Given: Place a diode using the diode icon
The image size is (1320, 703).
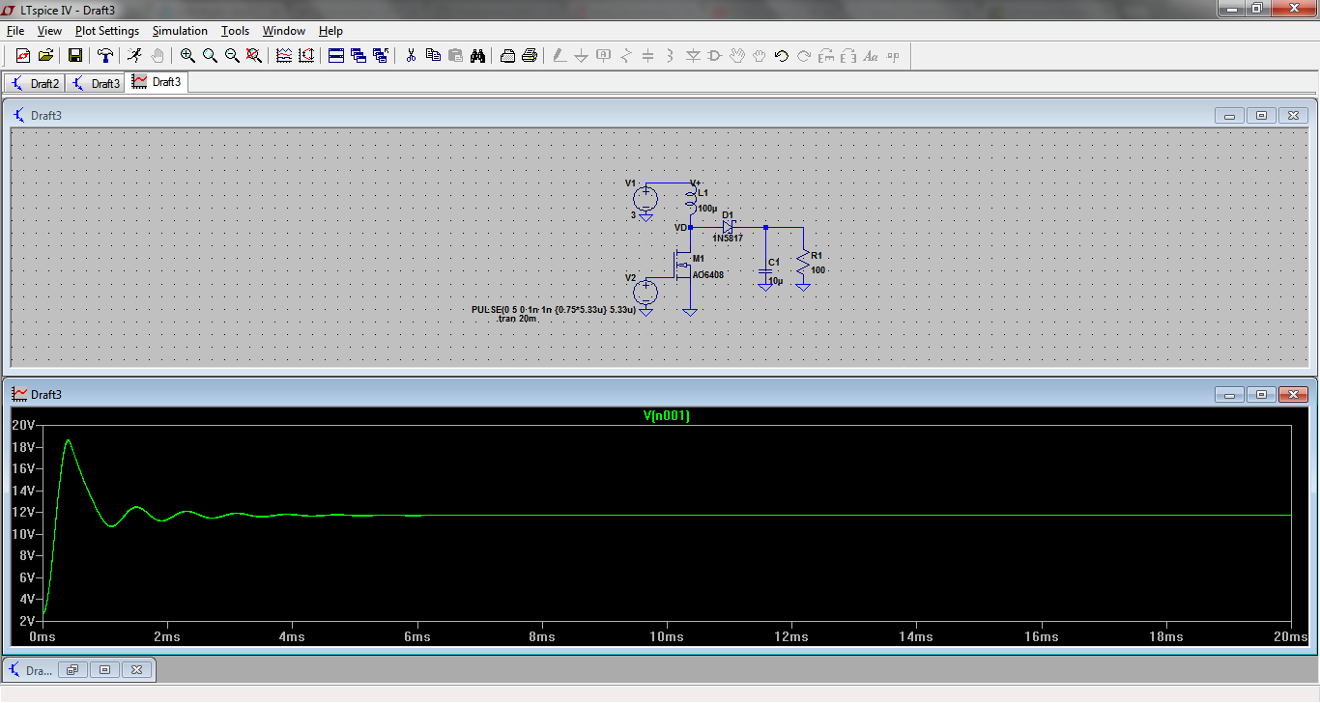Looking at the screenshot, I should tap(693, 55).
